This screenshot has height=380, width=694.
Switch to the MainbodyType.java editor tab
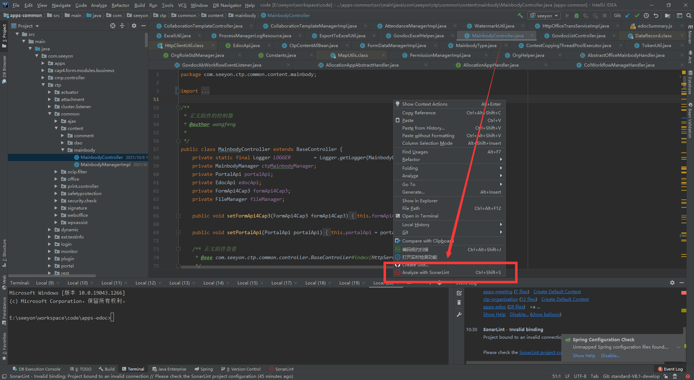click(476, 46)
